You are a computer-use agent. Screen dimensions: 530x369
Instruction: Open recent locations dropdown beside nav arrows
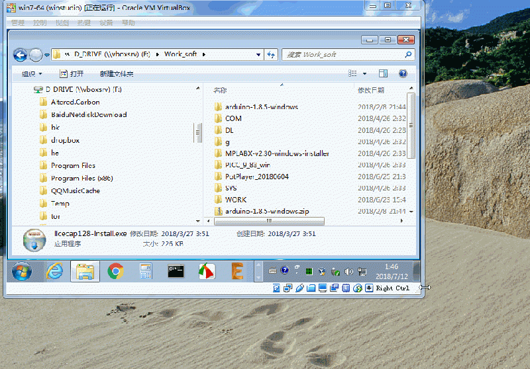point(46,55)
